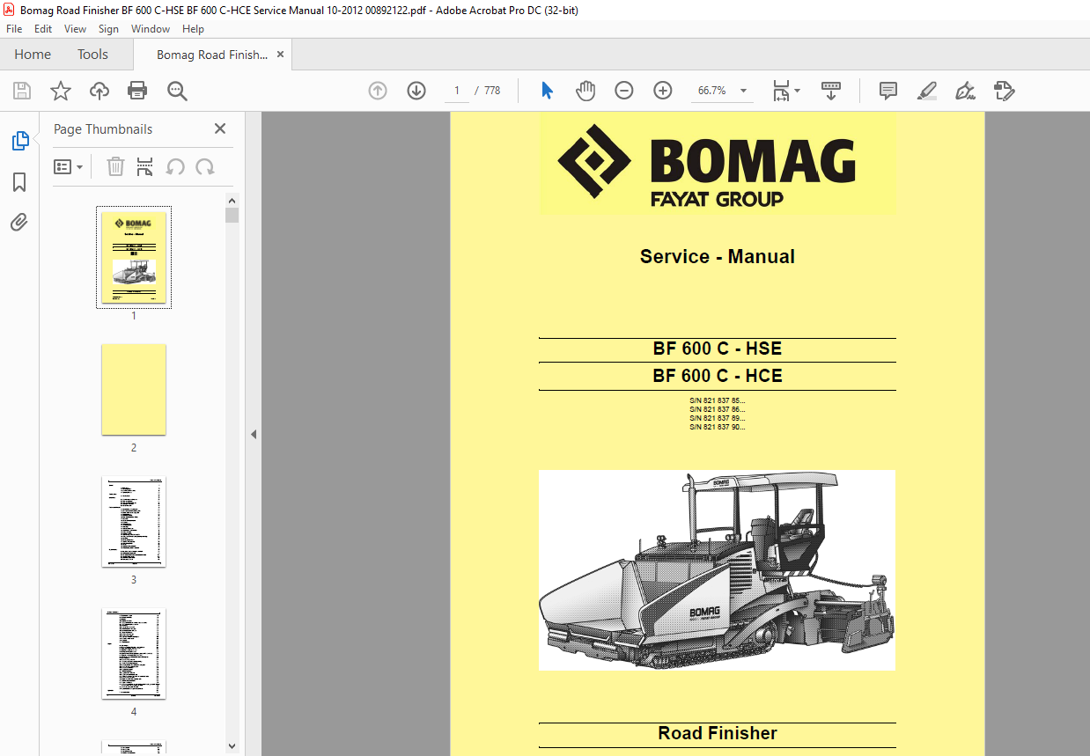1090x756 pixels.
Task: Delete selected page with trash icon
Action: tap(115, 166)
